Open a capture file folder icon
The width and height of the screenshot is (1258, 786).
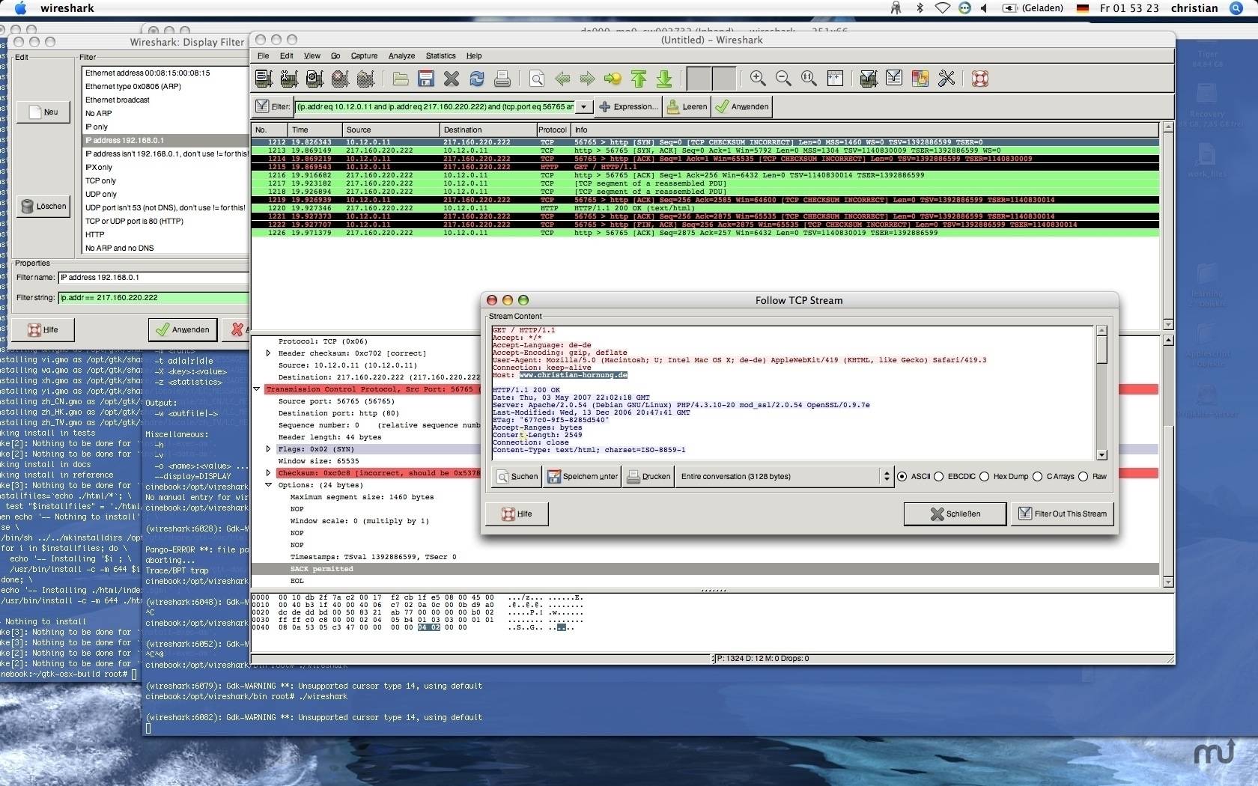pyautogui.click(x=401, y=79)
